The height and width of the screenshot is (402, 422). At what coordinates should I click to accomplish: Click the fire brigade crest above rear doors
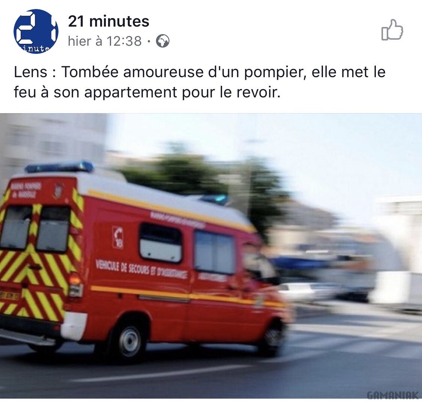[58, 191]
